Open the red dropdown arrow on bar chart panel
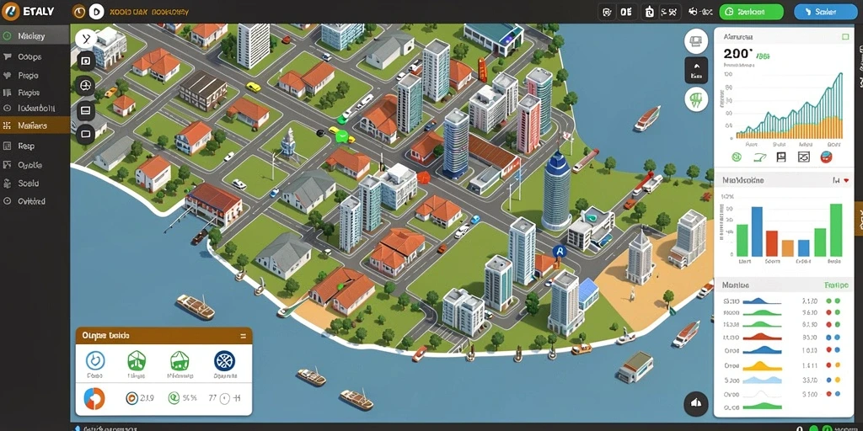Image resolution: width=863 pixels, height=431 pixels. (846, 180)
